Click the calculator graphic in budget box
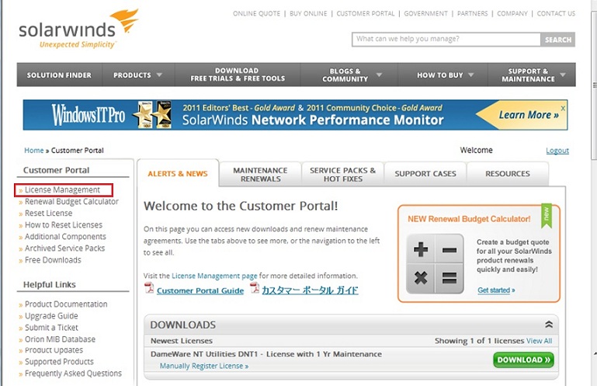597x386 pixels. 435,264
